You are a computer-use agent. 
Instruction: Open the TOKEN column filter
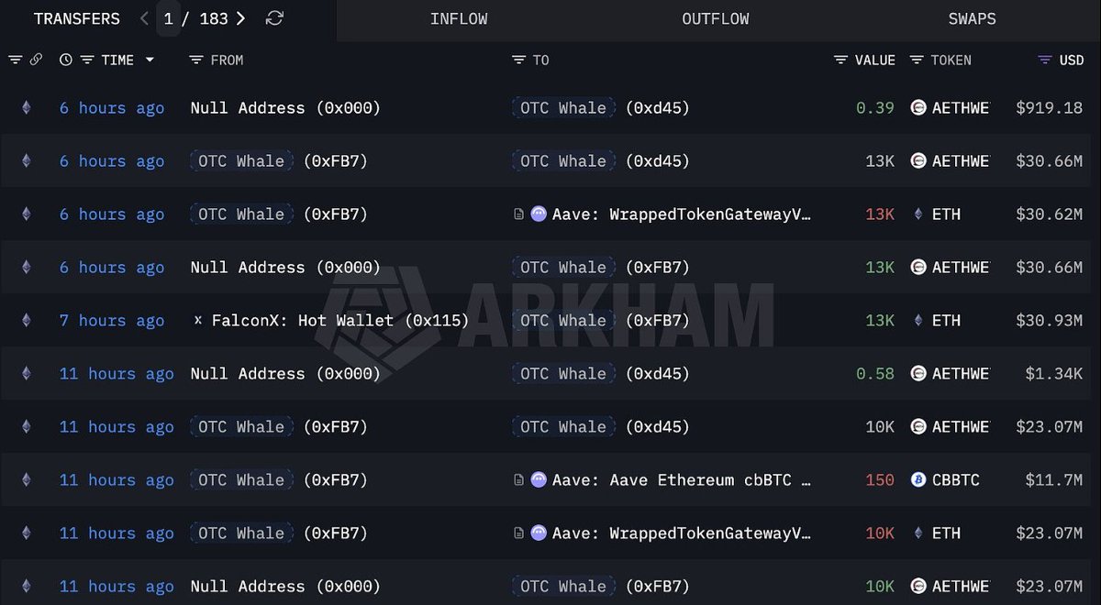pyautogui.click(x=917, y=60)
